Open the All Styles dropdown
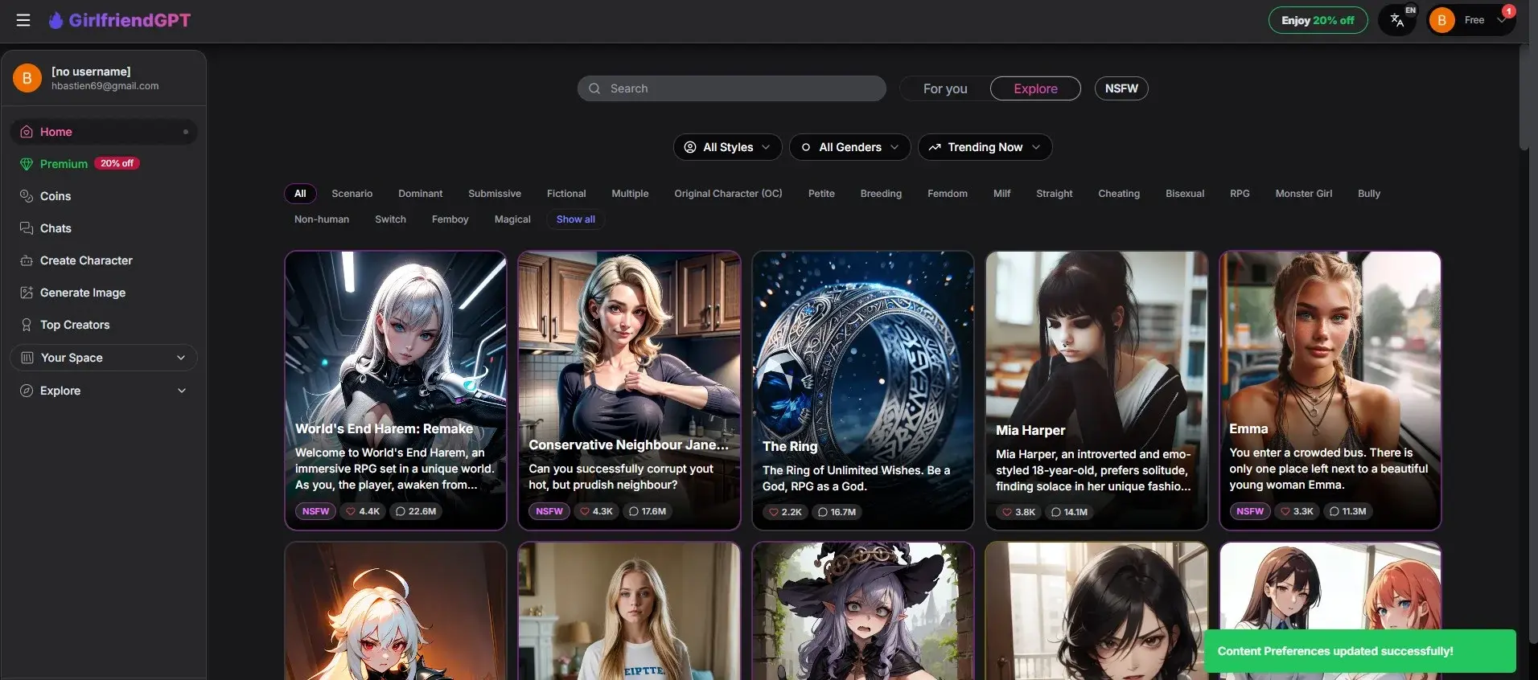Image resolution: width=1538 pixels, height=680 pixels. tap(727, 147)
